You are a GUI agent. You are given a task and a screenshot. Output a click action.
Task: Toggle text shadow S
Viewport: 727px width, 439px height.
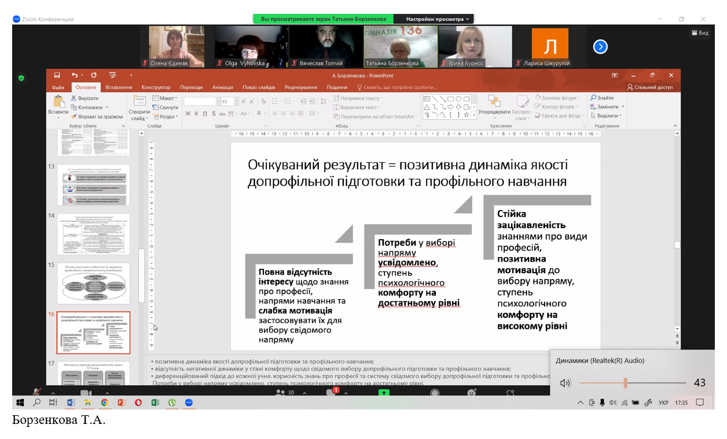pos(214,114)
